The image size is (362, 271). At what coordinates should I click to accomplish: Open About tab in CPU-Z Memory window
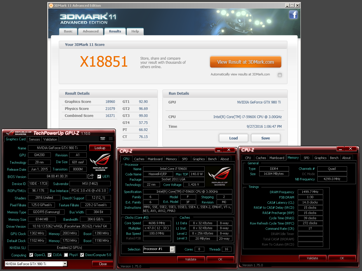347,158
